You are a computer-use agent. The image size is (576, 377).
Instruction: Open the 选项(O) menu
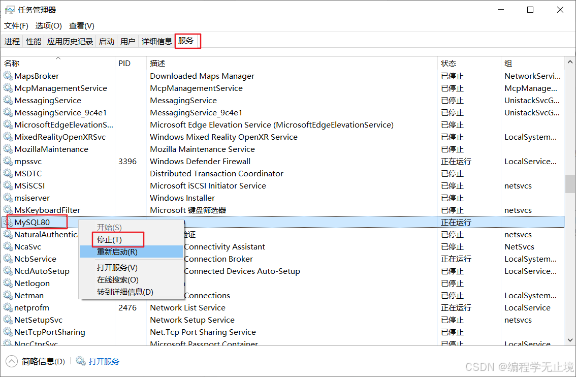pyautogui.click(x=48, y=26)
